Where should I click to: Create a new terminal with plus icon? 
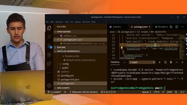(x=160, y=62)
